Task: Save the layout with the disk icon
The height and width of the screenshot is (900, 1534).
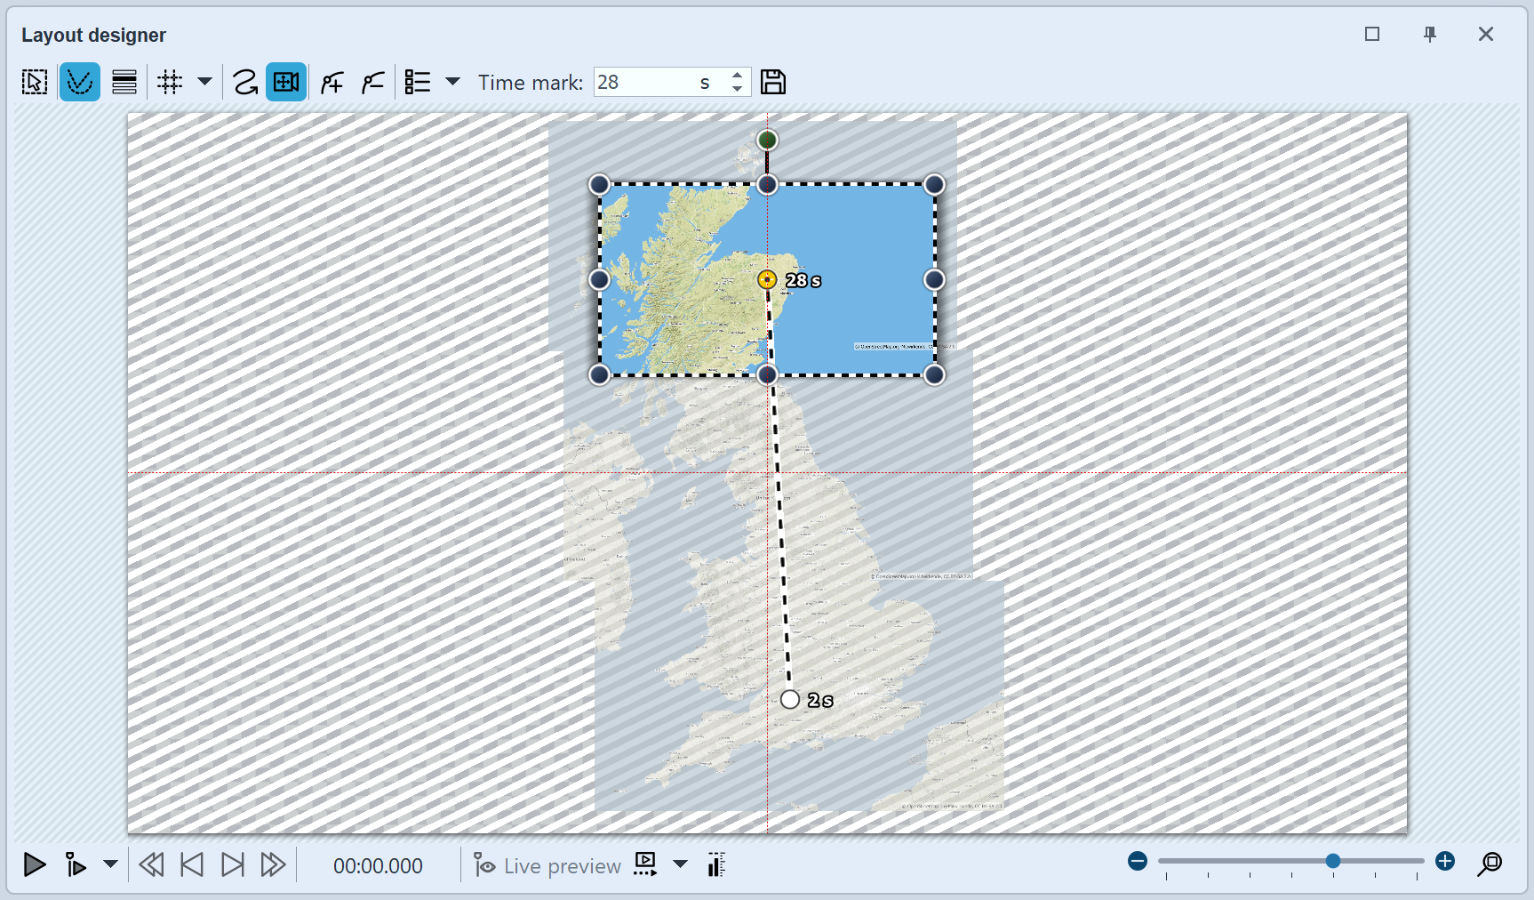Action: pos(773,83)
